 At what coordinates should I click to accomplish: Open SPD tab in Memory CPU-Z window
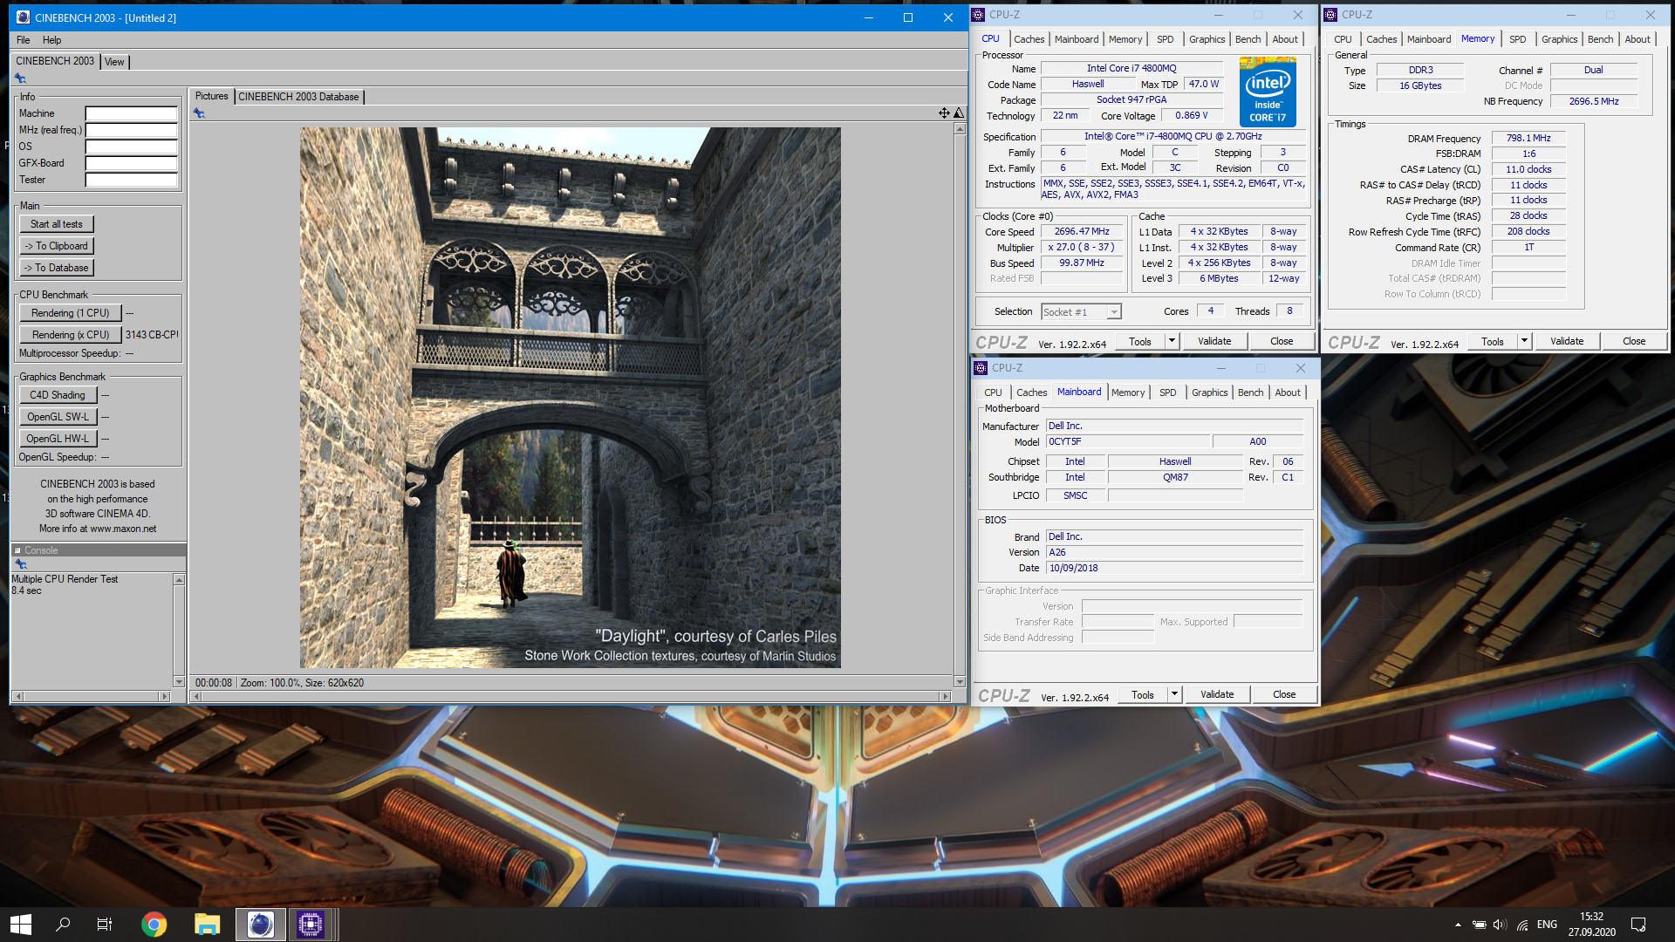[x=1518, y=39]
